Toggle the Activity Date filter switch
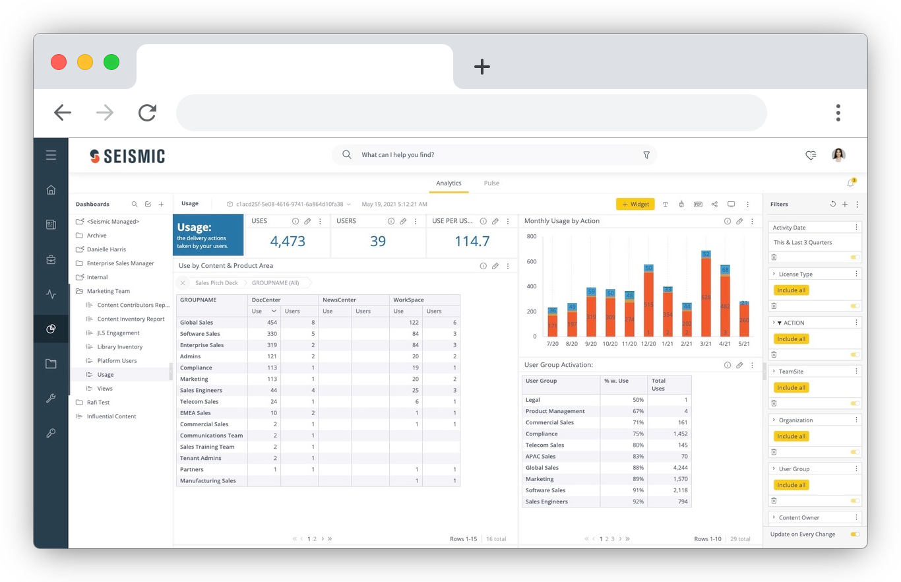This screenshot has height=582, width=901. [x=855, y=257]
